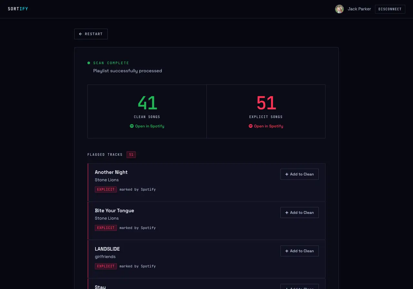This screenshot has width=413, height=289.
Task: Click the Spotify icon under Explicit Songs
Action: (x=250, y=126)
